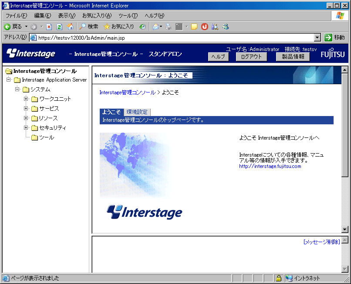Open the Back history dropdown arrow

click(26, 27)
